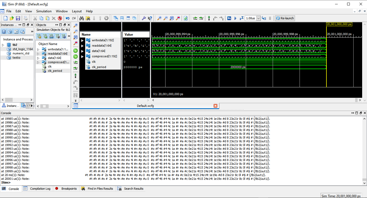Select the clk signal in the waveform list
367x198 pixels.
click(x=94, y=62)
